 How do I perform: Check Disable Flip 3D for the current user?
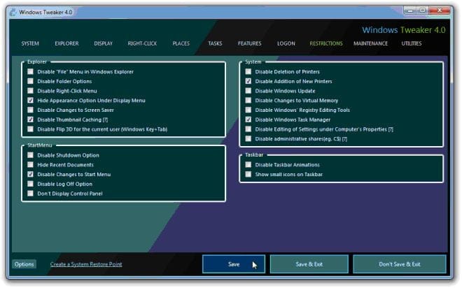click(x=30, y=129)
